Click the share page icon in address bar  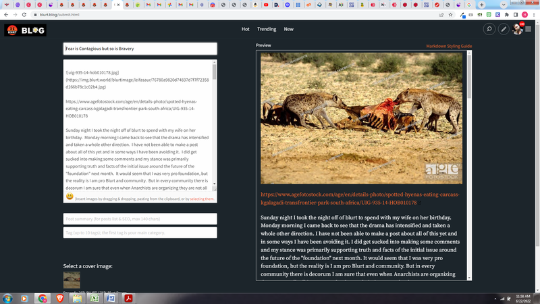click(x=441, y=15)
